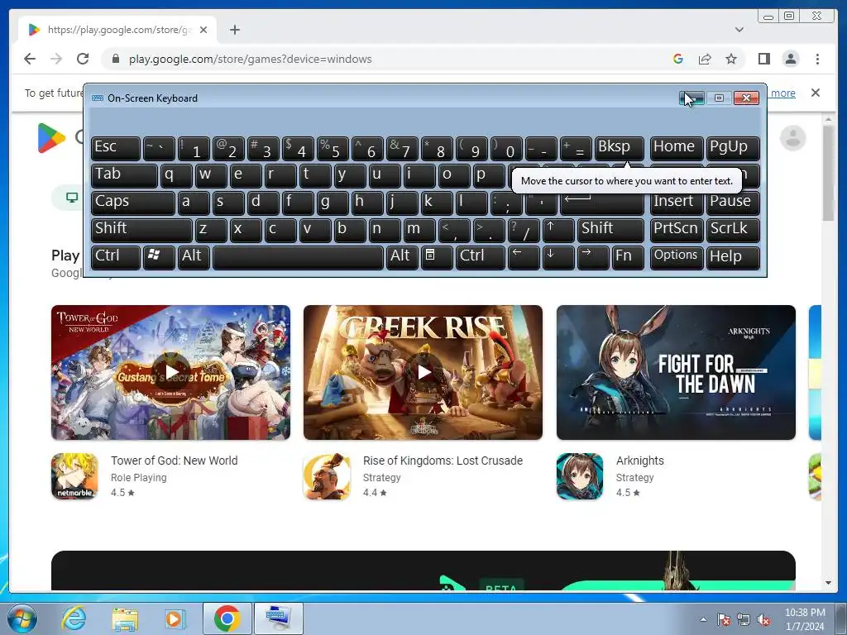Click the Google G icon in address bar
847x635 pixels.
pyautogui.click(x=678, y=59)
